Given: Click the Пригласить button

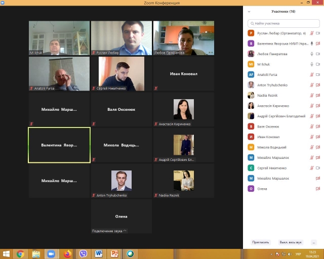Looking at the screenshot, I should click(x=261, y=242).
